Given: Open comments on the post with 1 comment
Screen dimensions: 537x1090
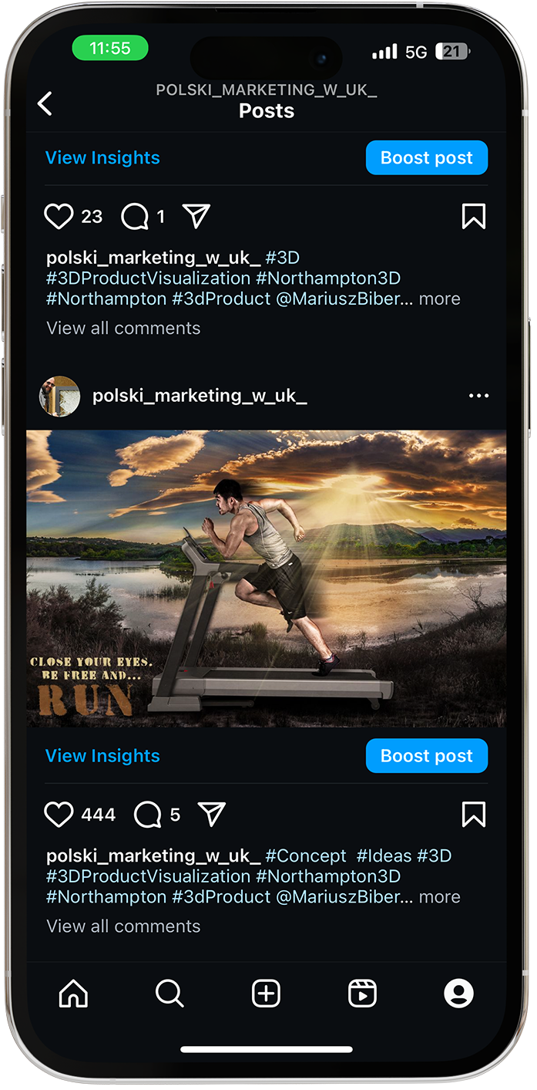Looking at the screenshot, I should (135, 217).
